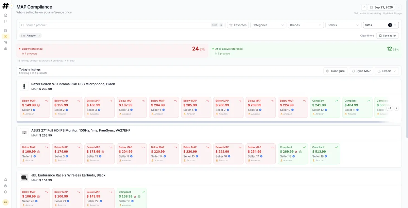The height and width of the screenshot is (208, 408).
Task: Expand sidebar with the small arrow toggle
Action: (x=11, y=6)
